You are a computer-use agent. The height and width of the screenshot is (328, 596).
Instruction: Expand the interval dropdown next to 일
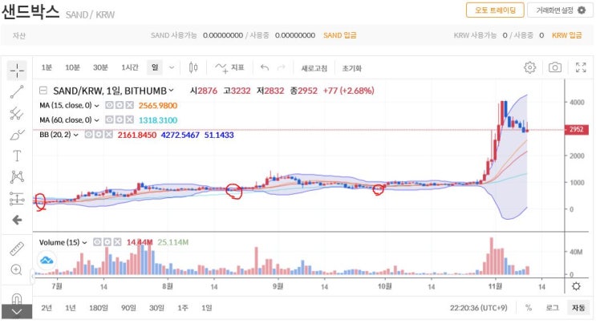point(172,67)
